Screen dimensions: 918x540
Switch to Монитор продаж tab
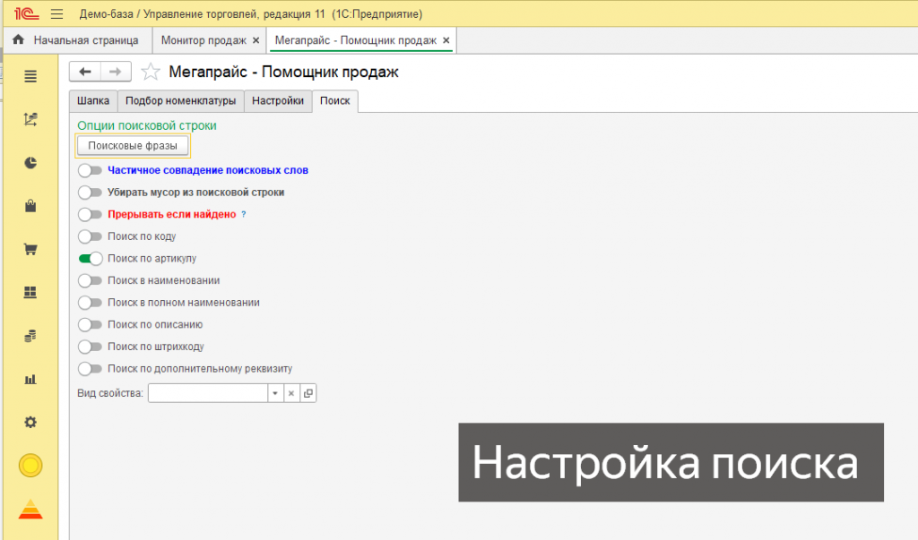[204, 40]
